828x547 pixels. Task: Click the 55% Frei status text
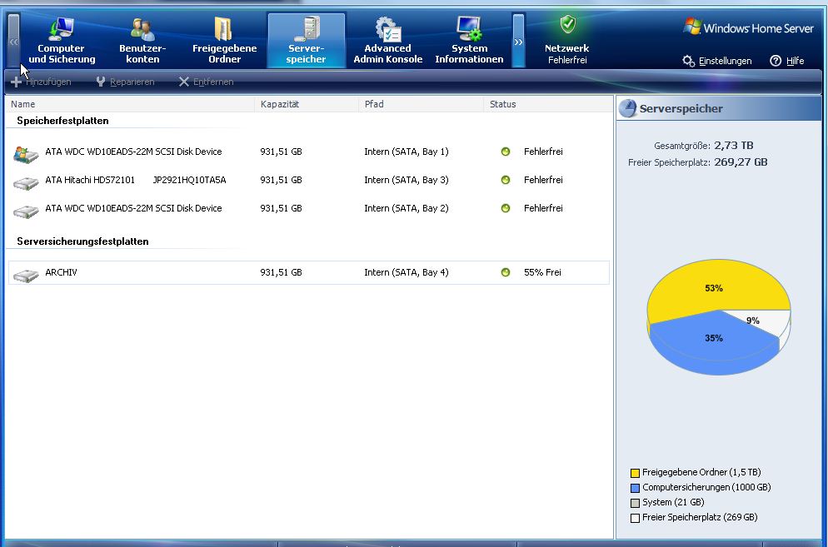(542, 272)
